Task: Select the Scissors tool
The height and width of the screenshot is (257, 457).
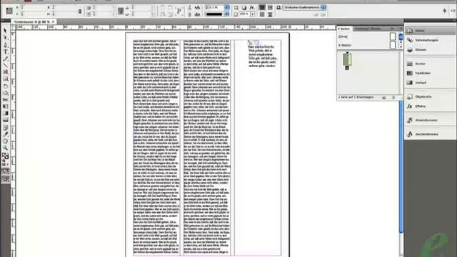Action: pos(5,100)
